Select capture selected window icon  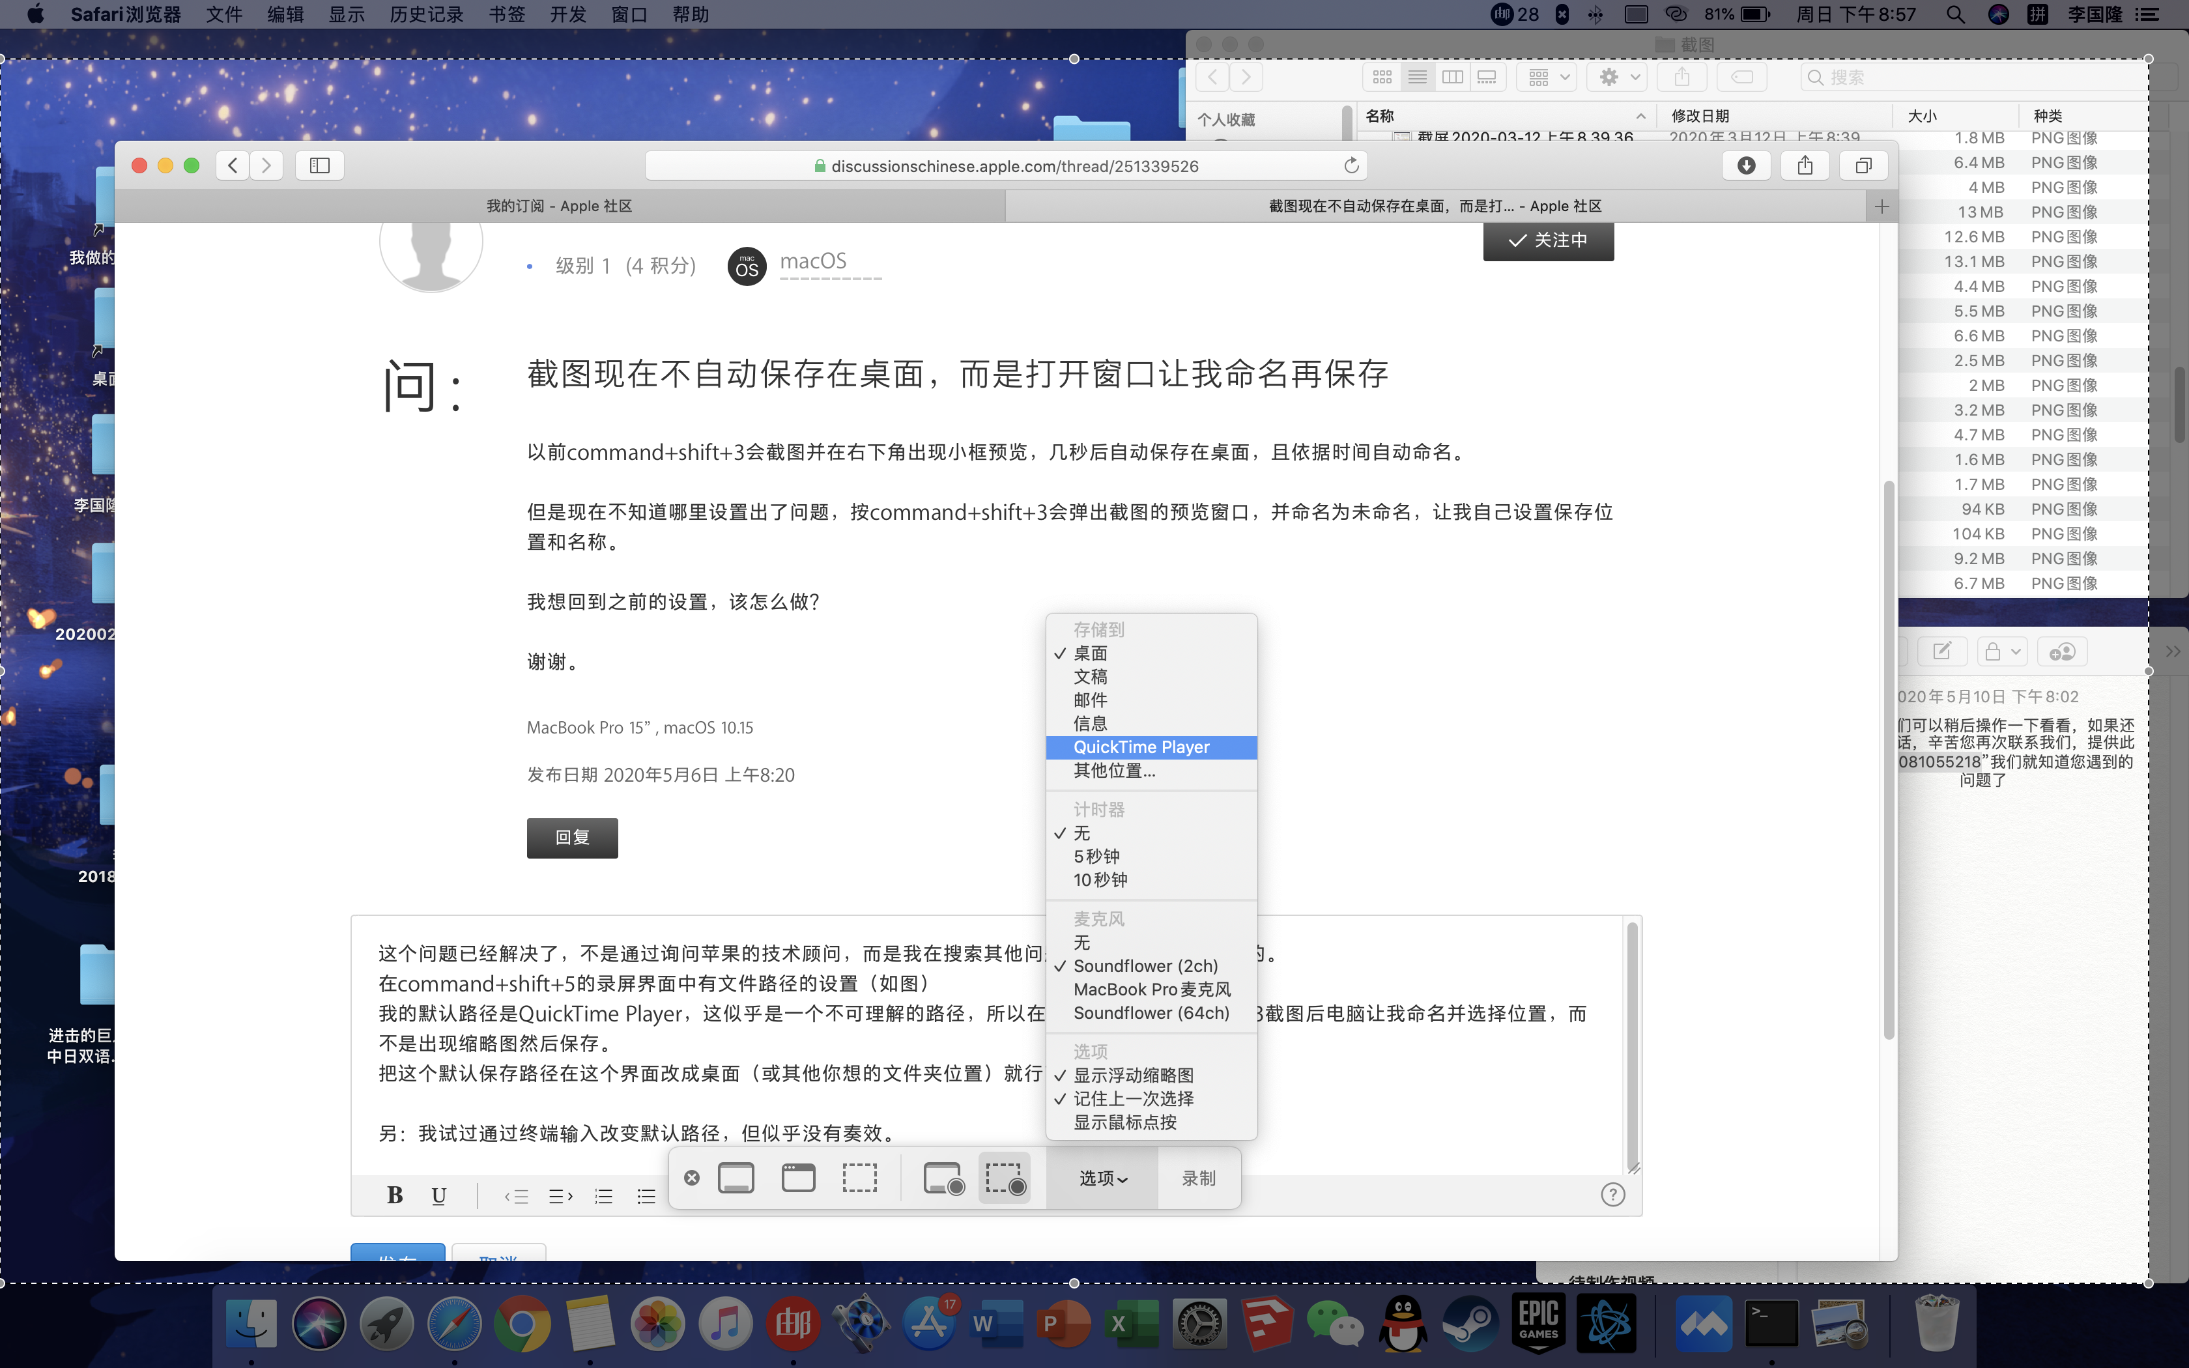tap(798, 1178)
